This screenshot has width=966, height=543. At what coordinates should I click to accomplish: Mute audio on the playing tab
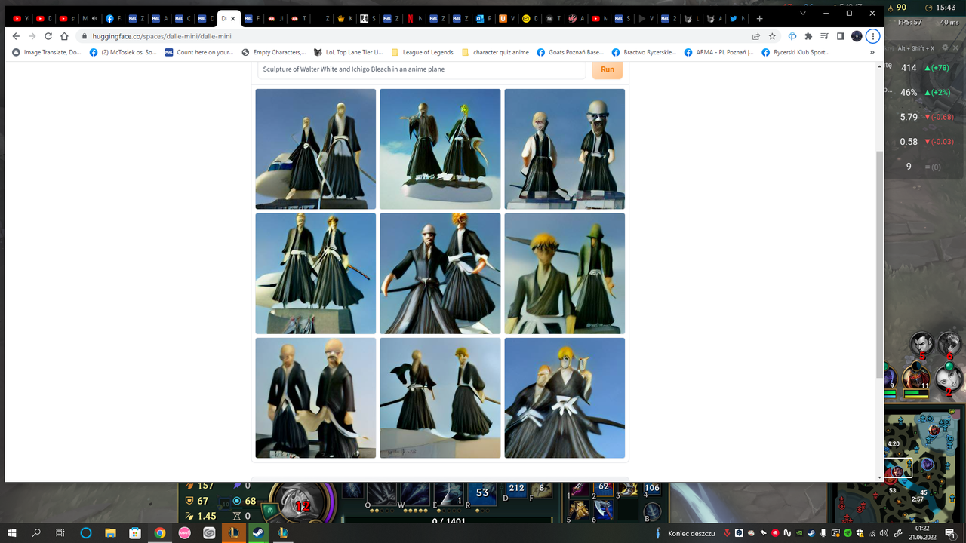[x=94, y=18]
